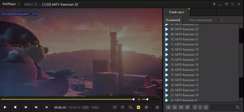244x112 pixels.
Task: Click the Play button
Action: click(5, 107)
